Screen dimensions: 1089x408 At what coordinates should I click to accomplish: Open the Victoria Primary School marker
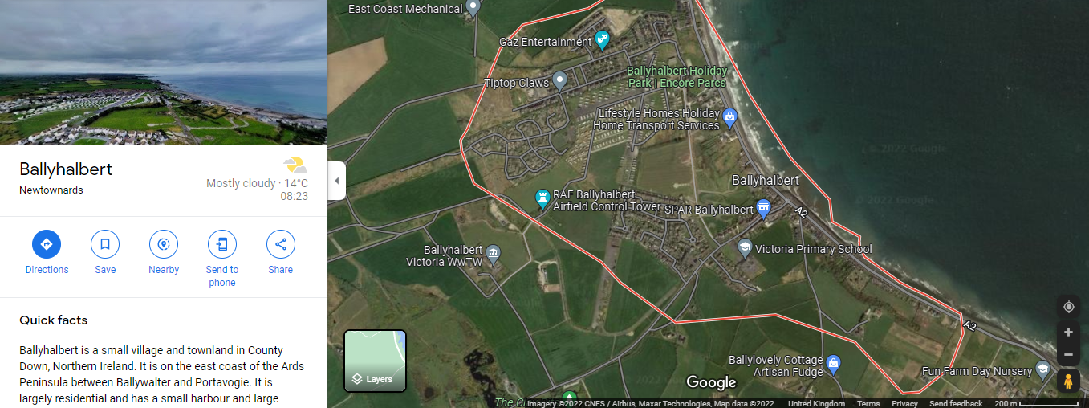(x=745, y=247)
